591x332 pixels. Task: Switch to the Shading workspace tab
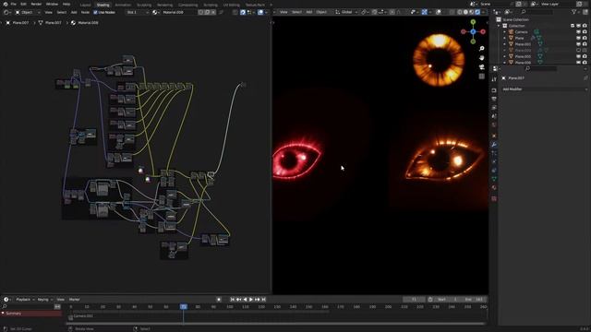pos(103,5)
